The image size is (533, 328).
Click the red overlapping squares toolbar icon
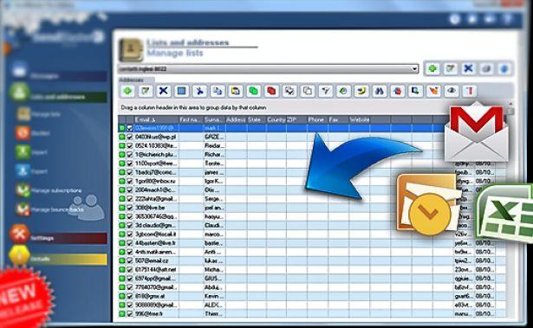pos(271,91)
